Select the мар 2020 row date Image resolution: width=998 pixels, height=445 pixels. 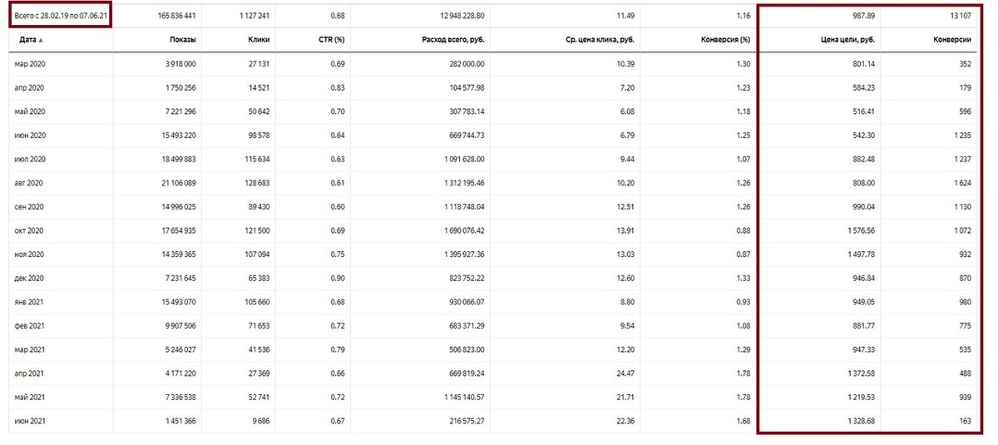[31, 64]
